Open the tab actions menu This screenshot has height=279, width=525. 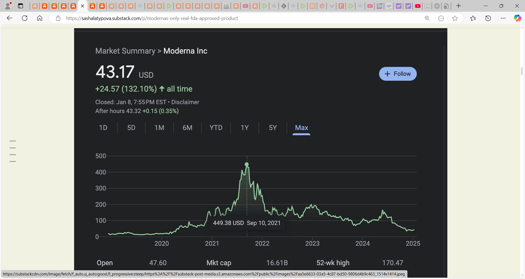click(21, 6)
